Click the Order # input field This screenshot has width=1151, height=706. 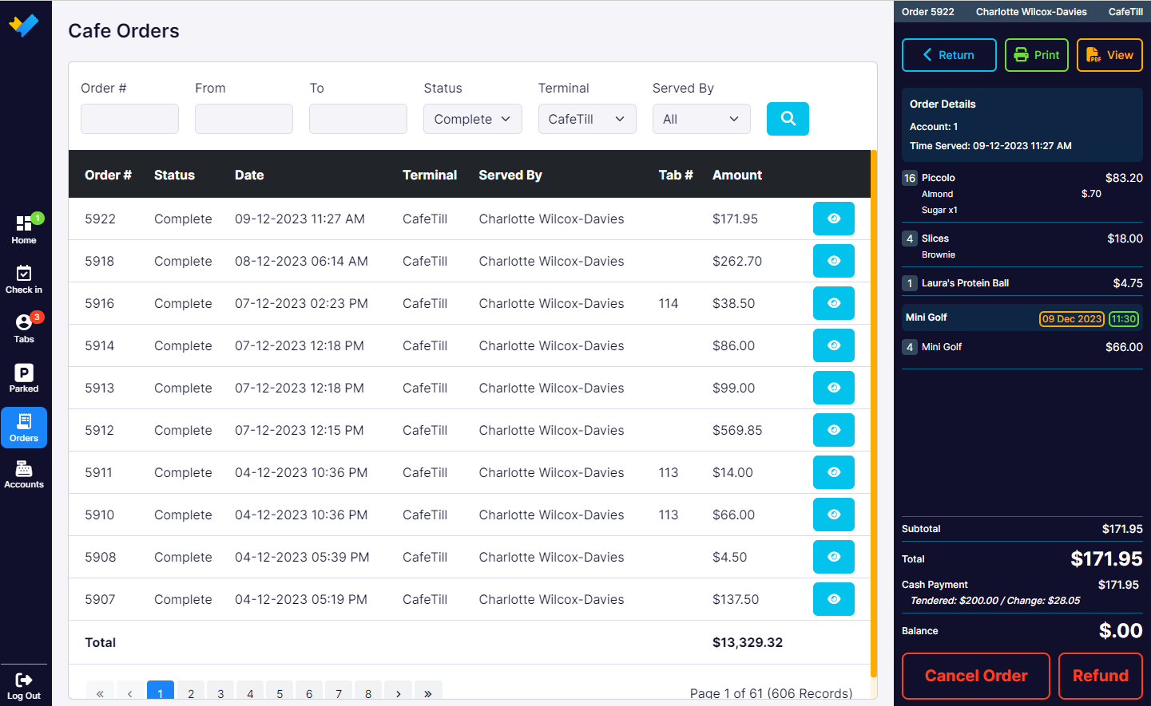(x=129, y=119)
